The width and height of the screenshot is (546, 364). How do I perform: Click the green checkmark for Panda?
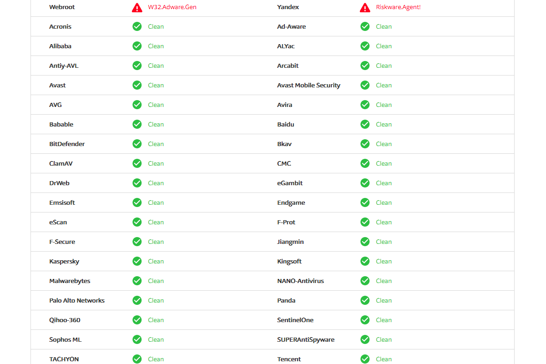[x=365, y=300]
